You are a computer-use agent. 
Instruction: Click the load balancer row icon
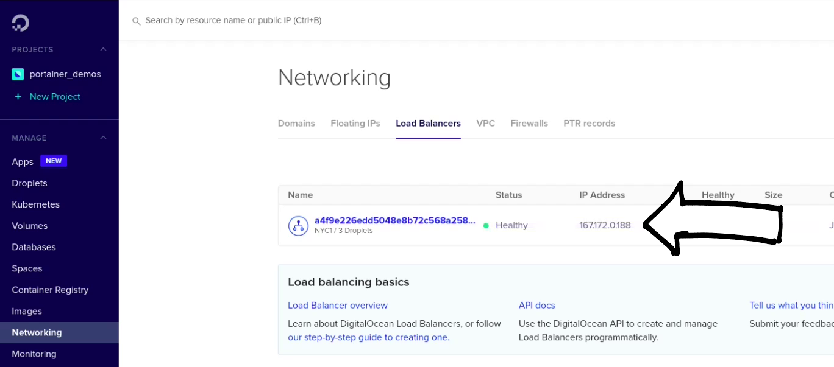coord(298,226)
